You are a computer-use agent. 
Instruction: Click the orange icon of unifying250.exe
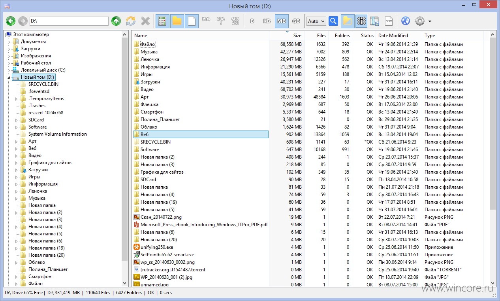coord(137,247)
